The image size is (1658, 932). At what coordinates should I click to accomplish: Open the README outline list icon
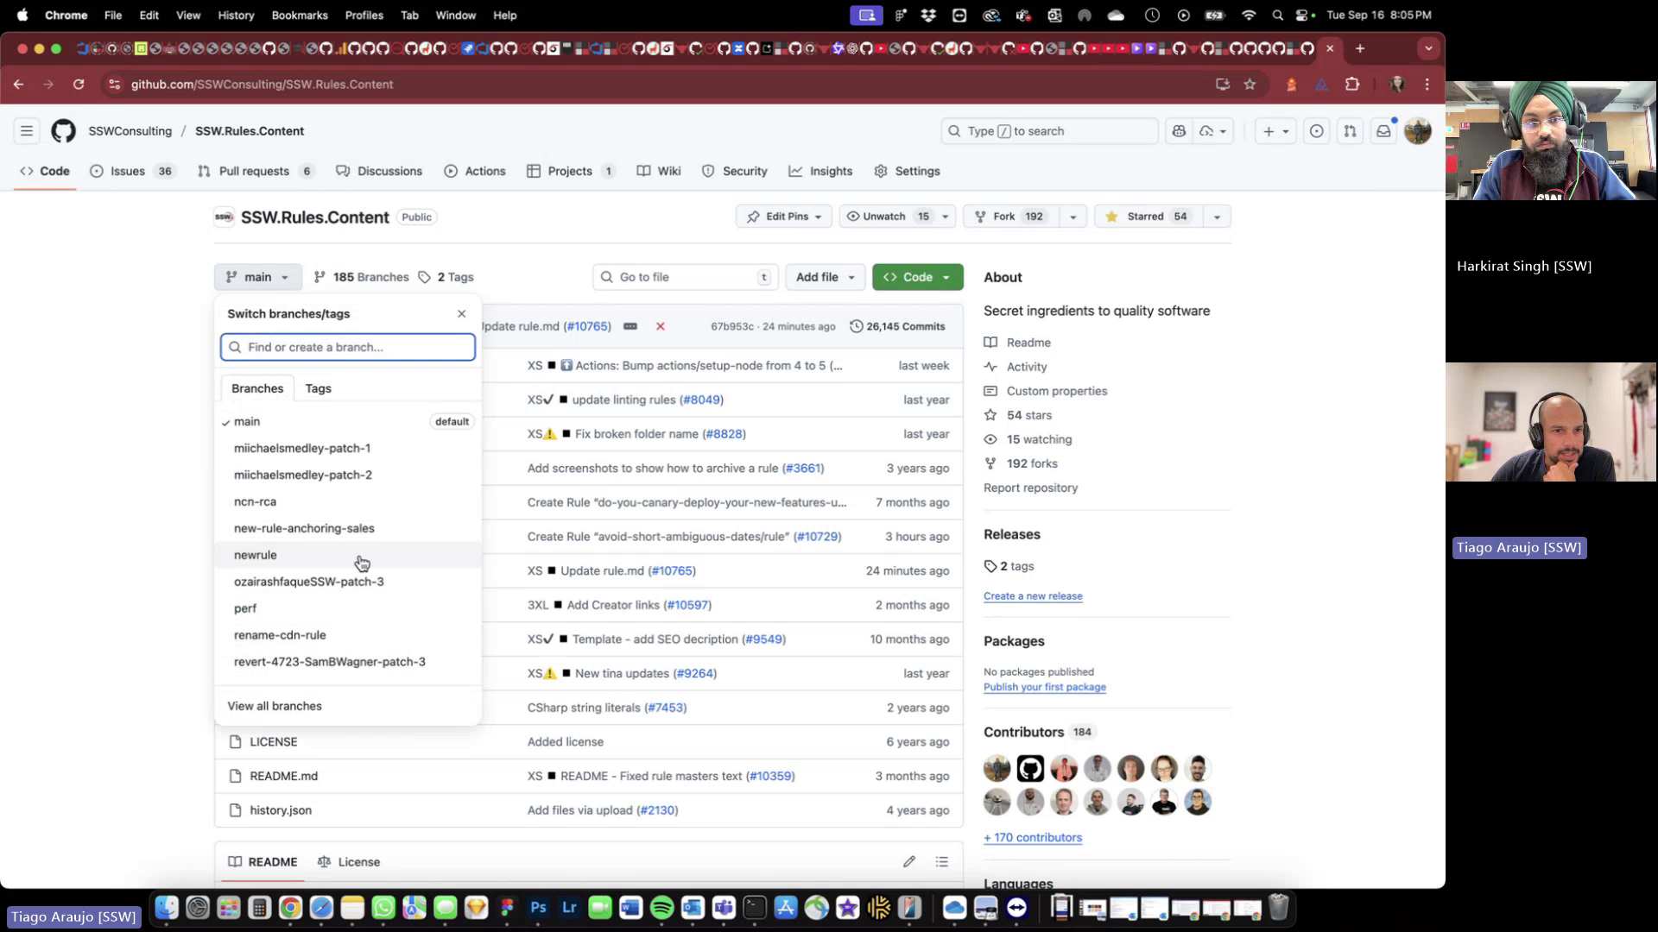click(941, 861)
